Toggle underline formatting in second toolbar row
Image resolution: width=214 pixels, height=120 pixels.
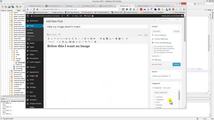[60, 42]
